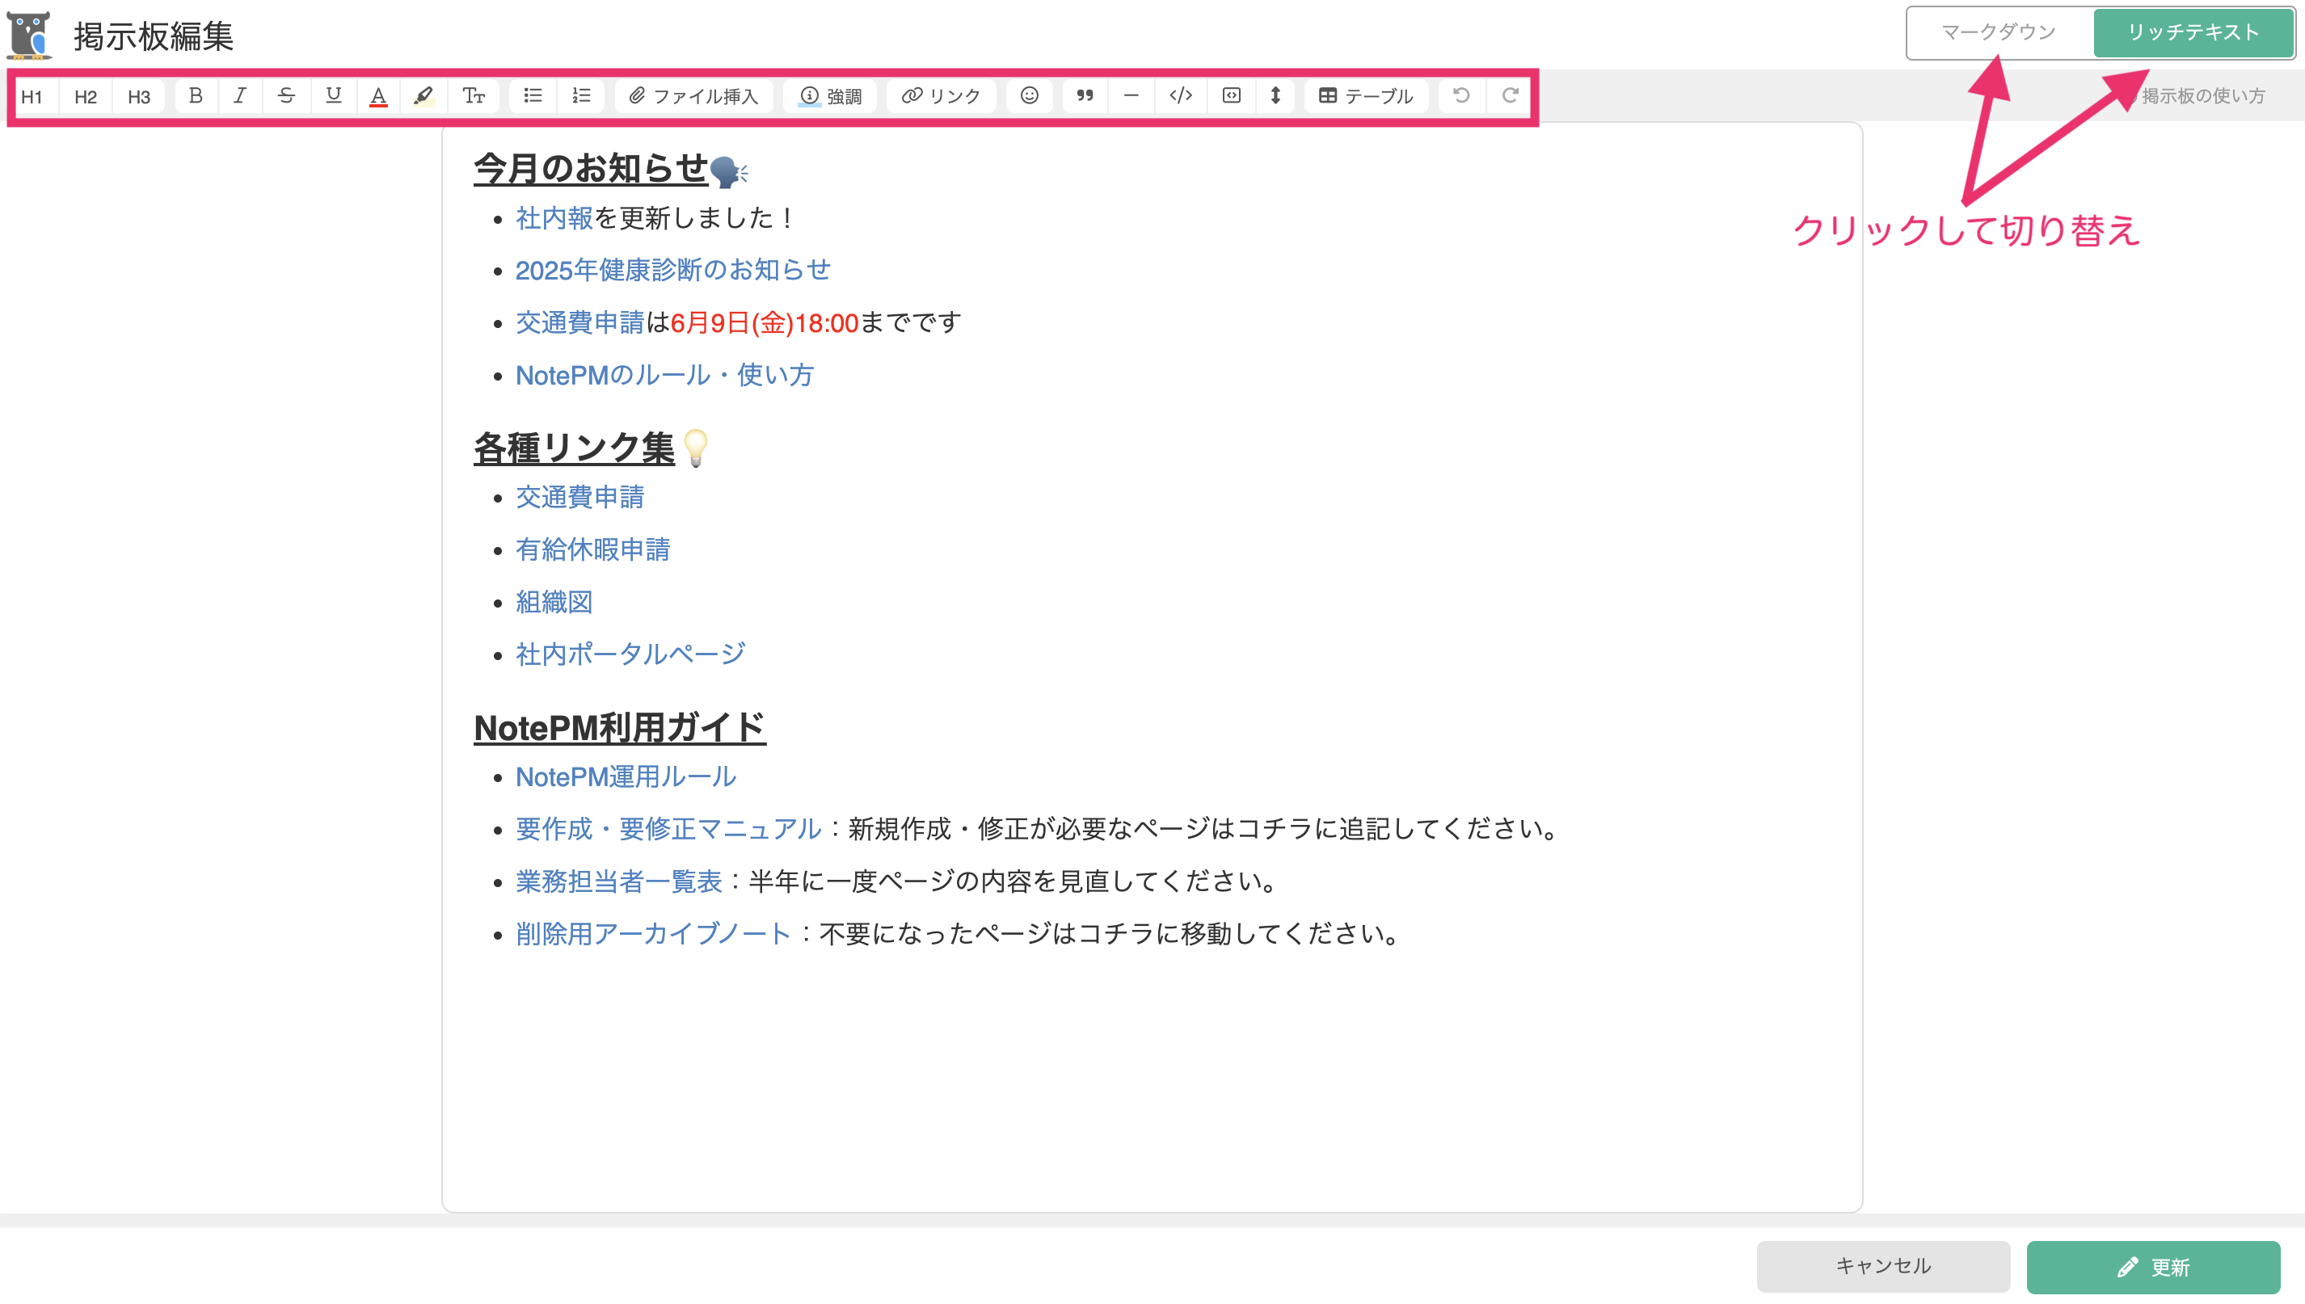Click the 更新 button to save
2305x1304 pixels.
pos(2154,1266)
